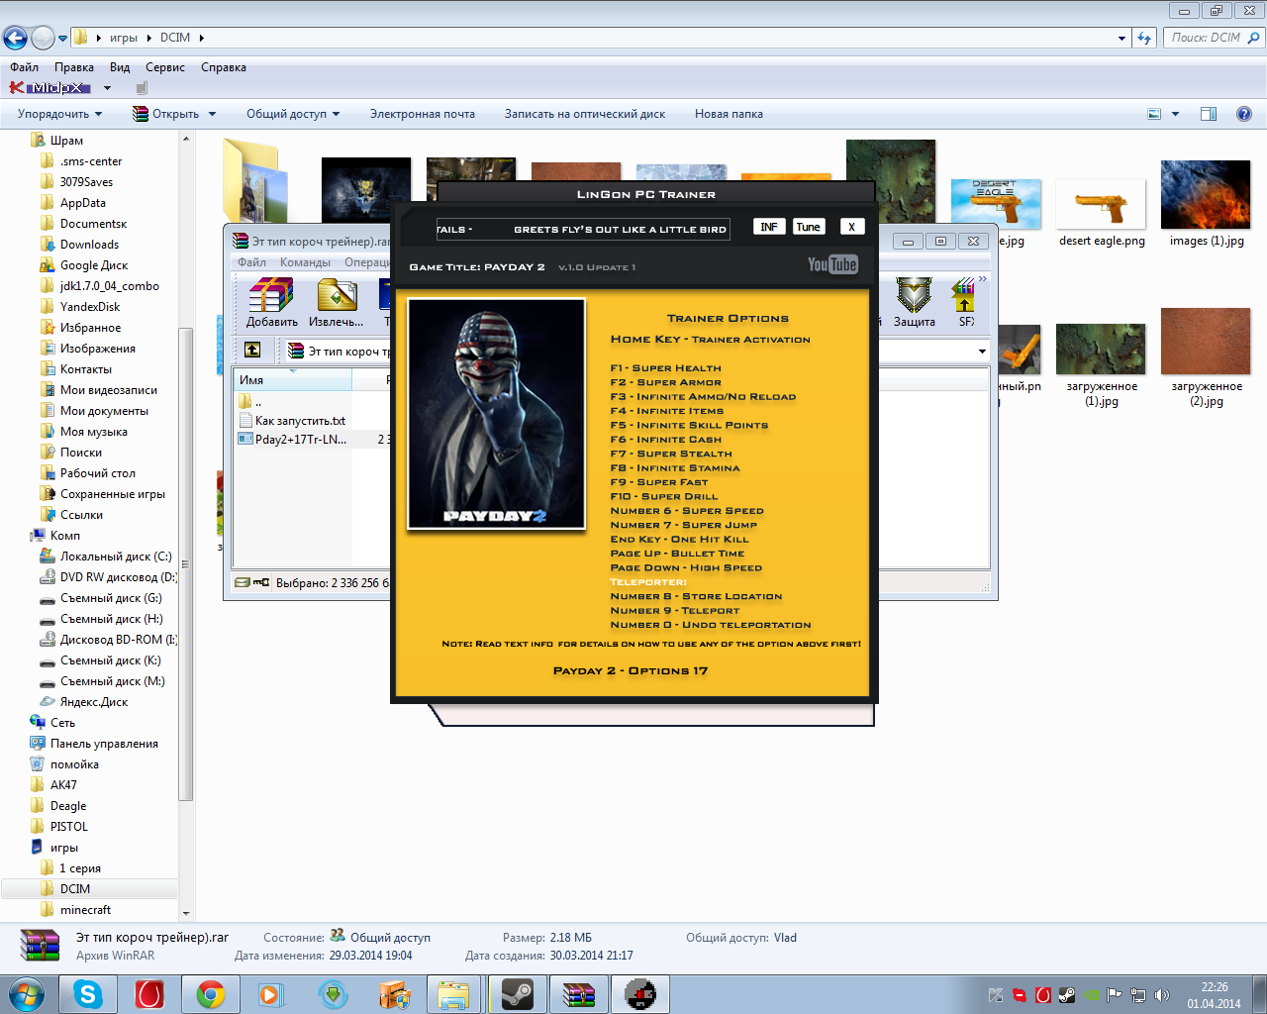
Task: Open Explorer Справка menu
Action: click(x=224, y=67)
